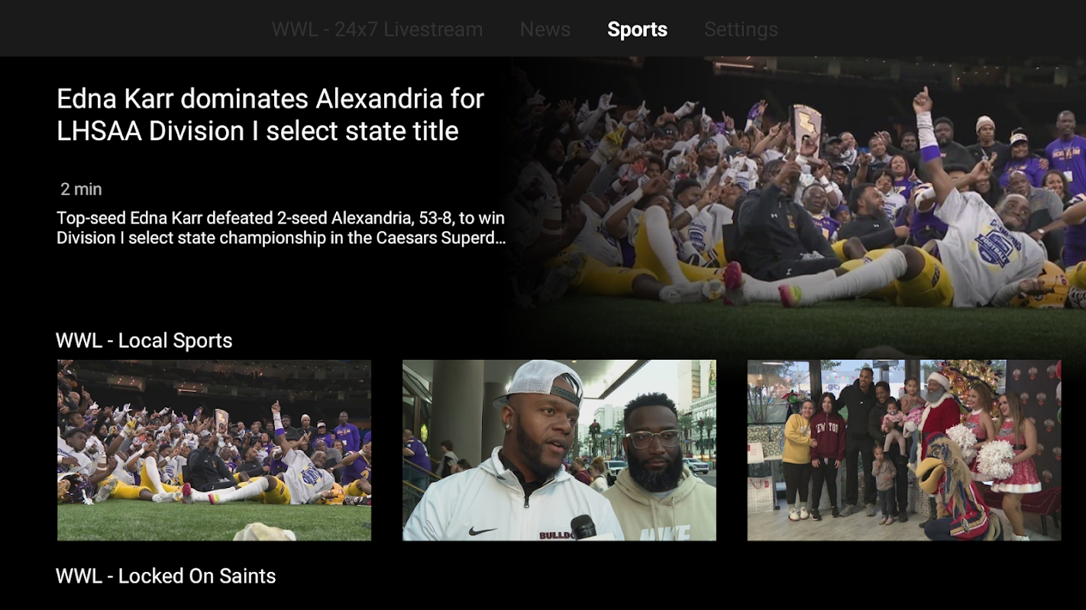The height and width of the screenshot is (610, 1086).
Task: Play the Edna Karr championship celebration thumbnail
Action: [x=215, y=451]
